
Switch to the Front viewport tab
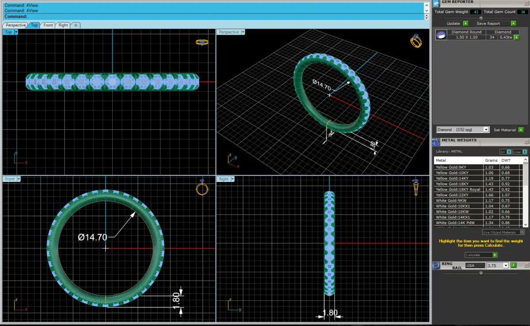[x=48, y=25]
